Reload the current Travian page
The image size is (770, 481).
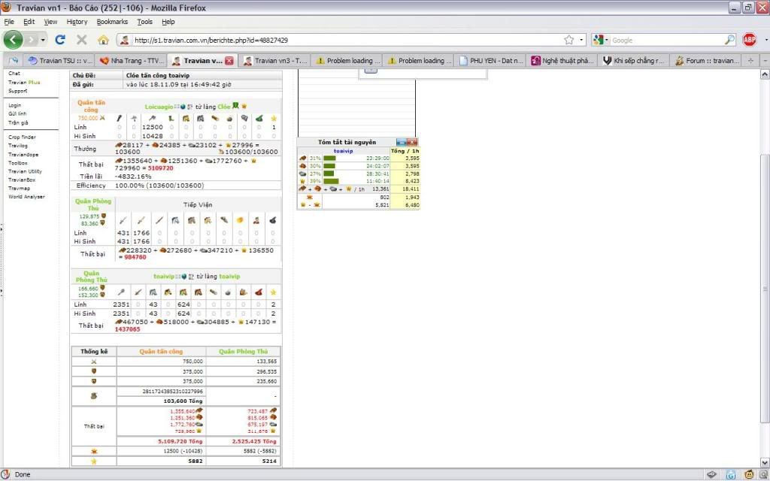point(60,40)
